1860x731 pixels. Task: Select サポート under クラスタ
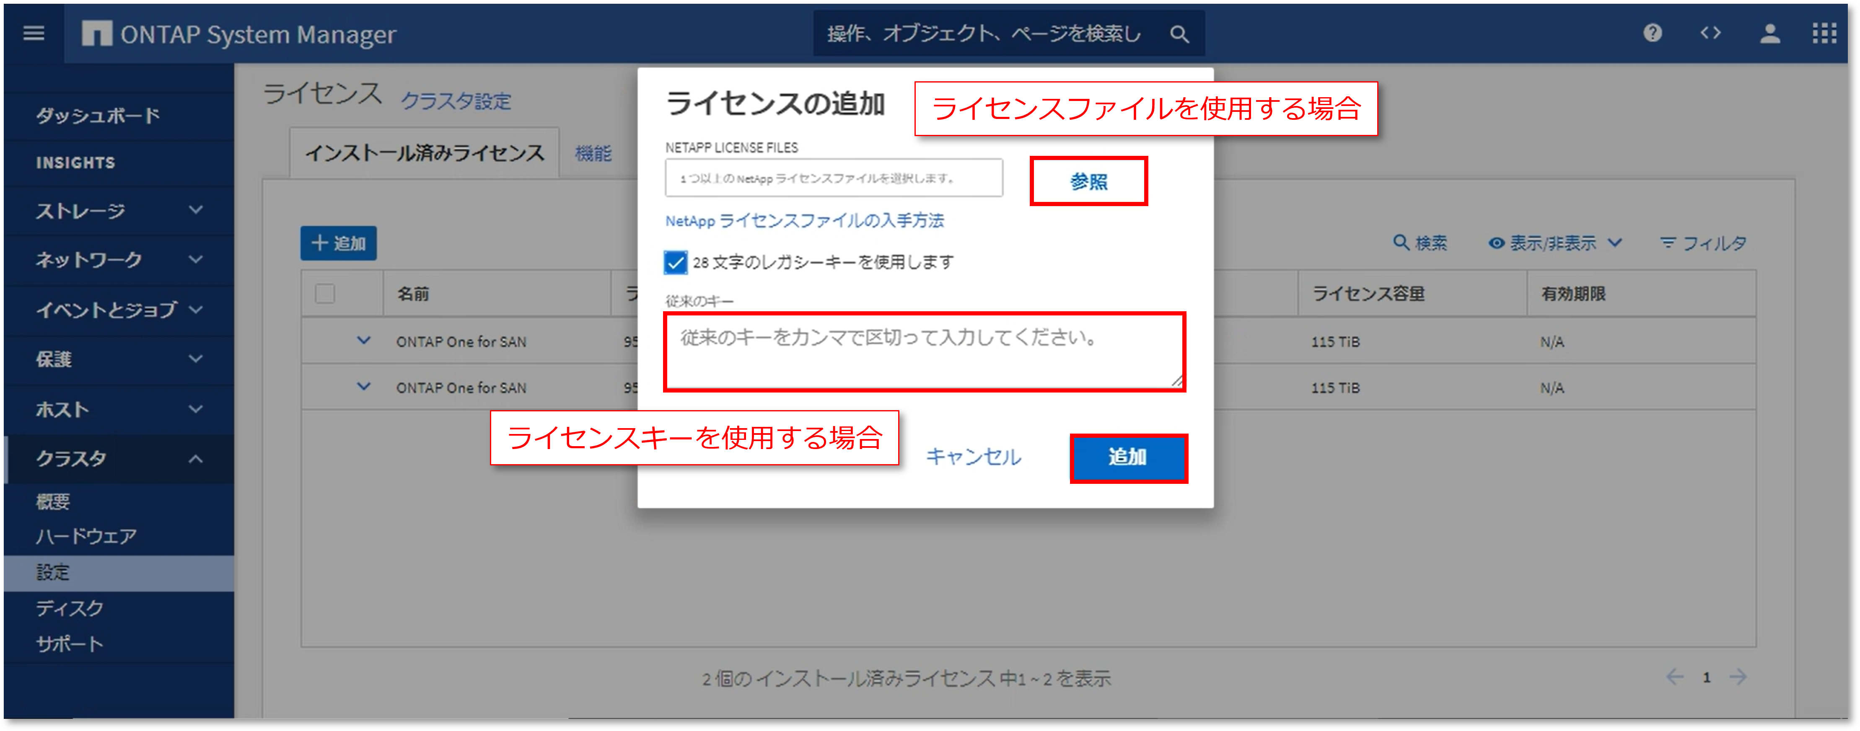click(x=70, y=644)
